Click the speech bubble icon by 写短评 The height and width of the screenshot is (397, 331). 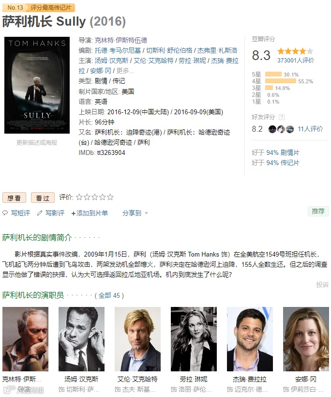(x=5, y=213)
